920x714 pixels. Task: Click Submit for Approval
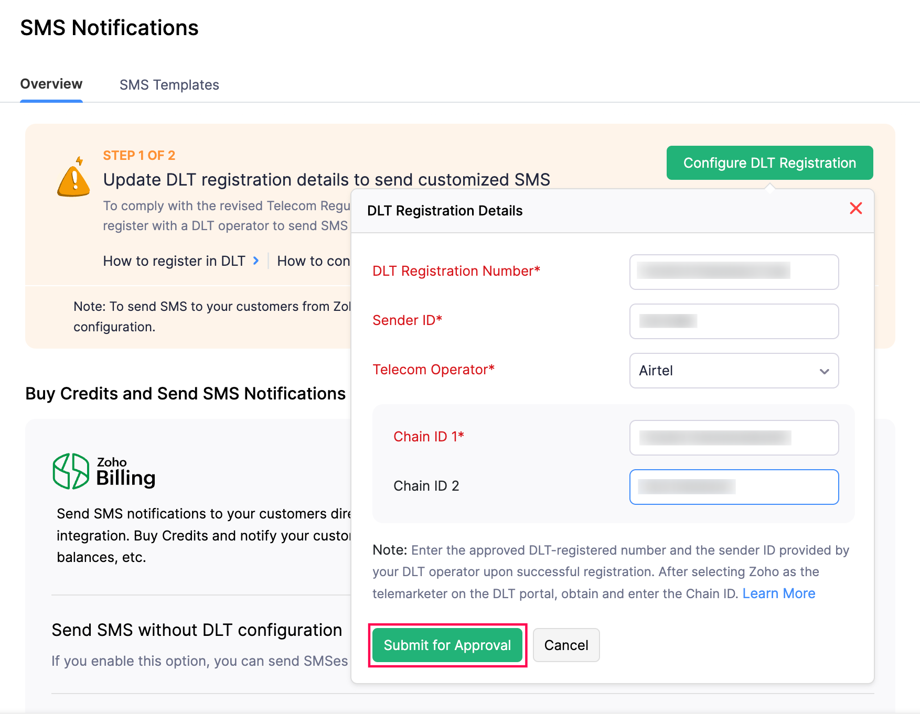[447, 645]
